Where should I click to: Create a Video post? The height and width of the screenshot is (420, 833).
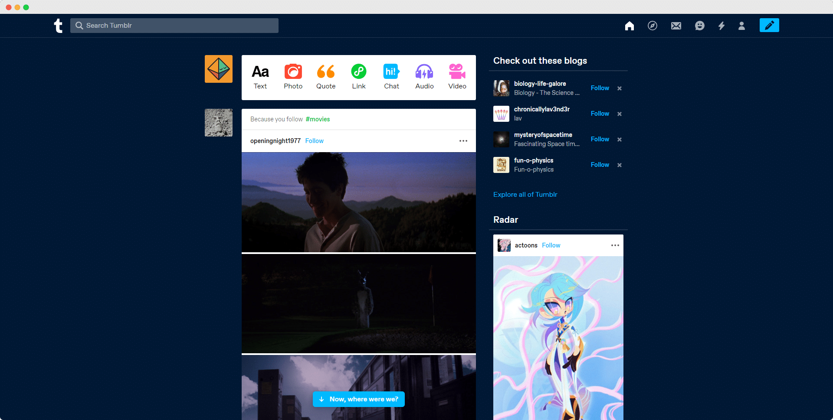(x=457, y=77)
